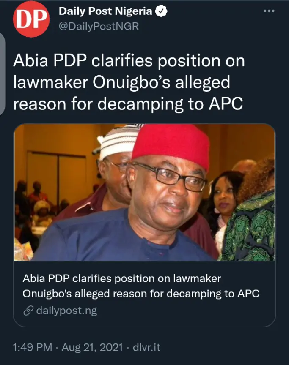Open the article preview photo
289x365 pixels.
144,192
